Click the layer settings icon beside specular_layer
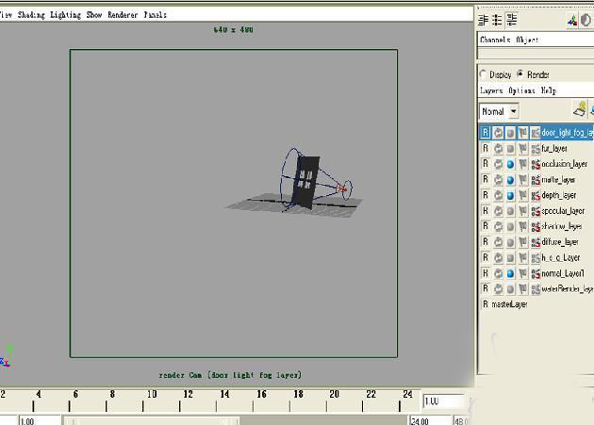Image resolution: width=594 pixels, height=425 pixels. (535, 211)
